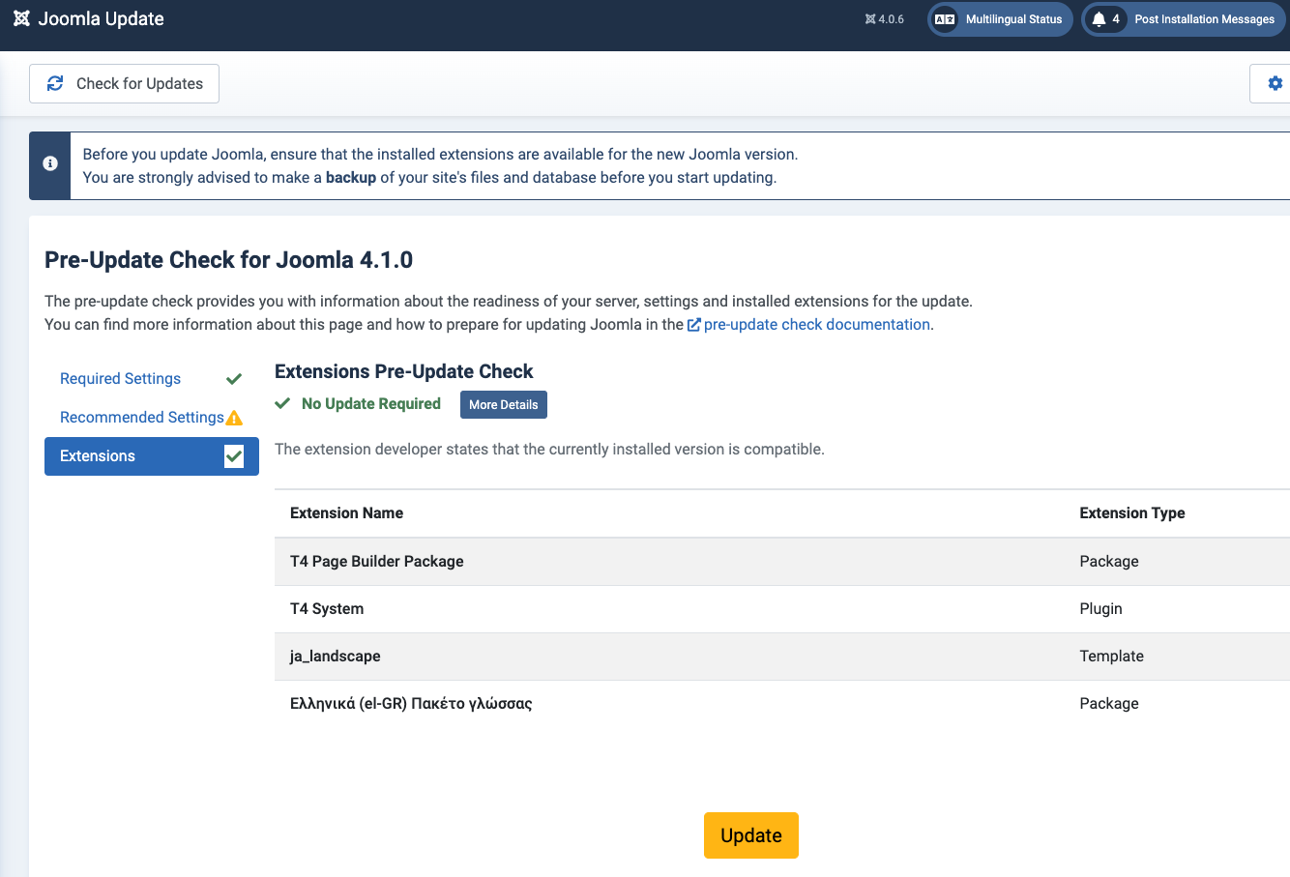The height and width of the screenshot is (877, 1290).
Task: Click the Extension Name column header
Action: (346, 513)
